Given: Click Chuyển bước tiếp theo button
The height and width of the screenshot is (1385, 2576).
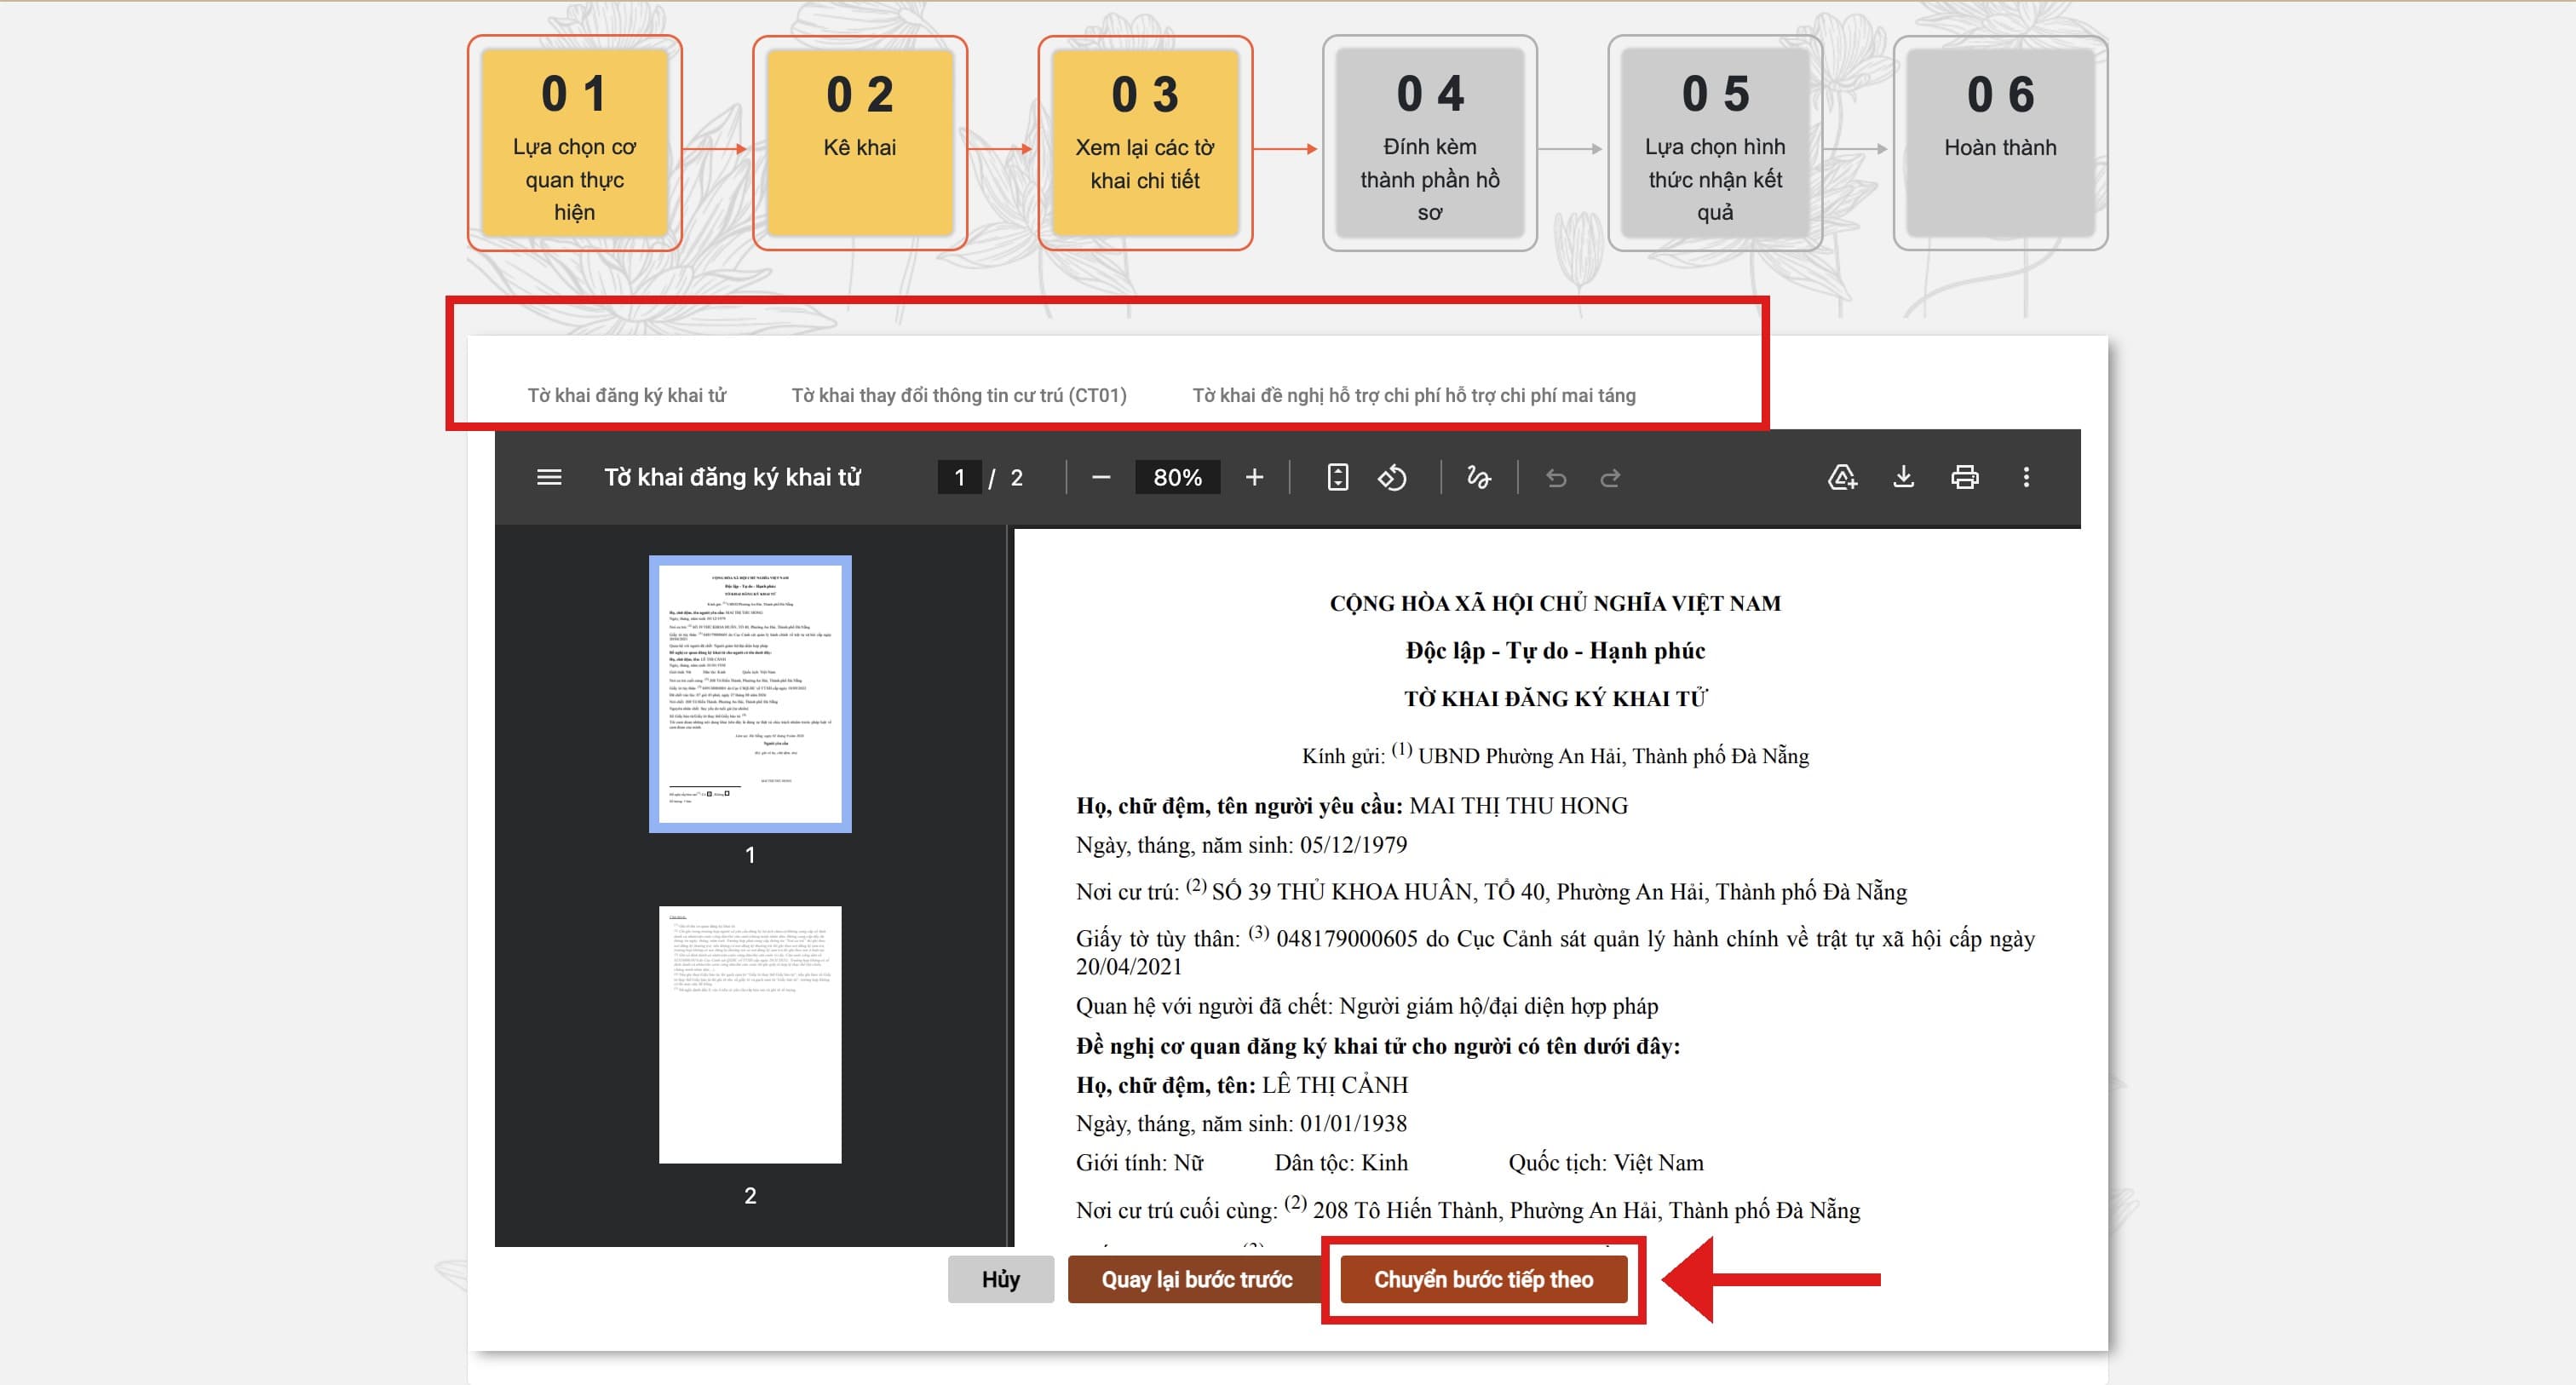Looking at the screenshot, I should click(x=1483, y=1279).
